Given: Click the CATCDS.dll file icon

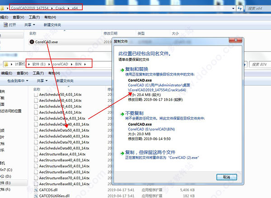Looking at the screenshot, I should 36,190.
